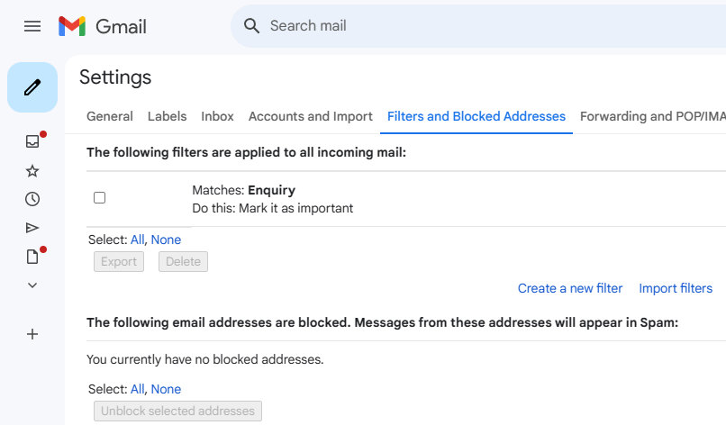Select All filters link
This screenshot has width=726, height=425.
coord(137,240)
